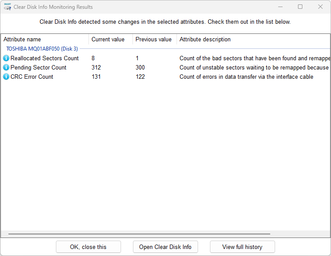The height and width of the screenshot is (256, 331).
Task: Maximize the Monitoring Results window
Action: [x=300, y=7]
